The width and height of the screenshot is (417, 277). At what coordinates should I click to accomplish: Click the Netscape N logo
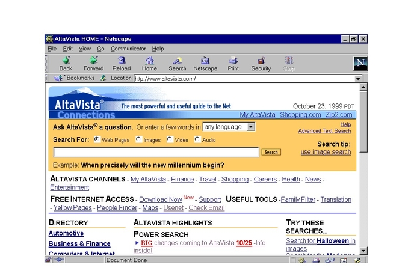tap(360, 64)
